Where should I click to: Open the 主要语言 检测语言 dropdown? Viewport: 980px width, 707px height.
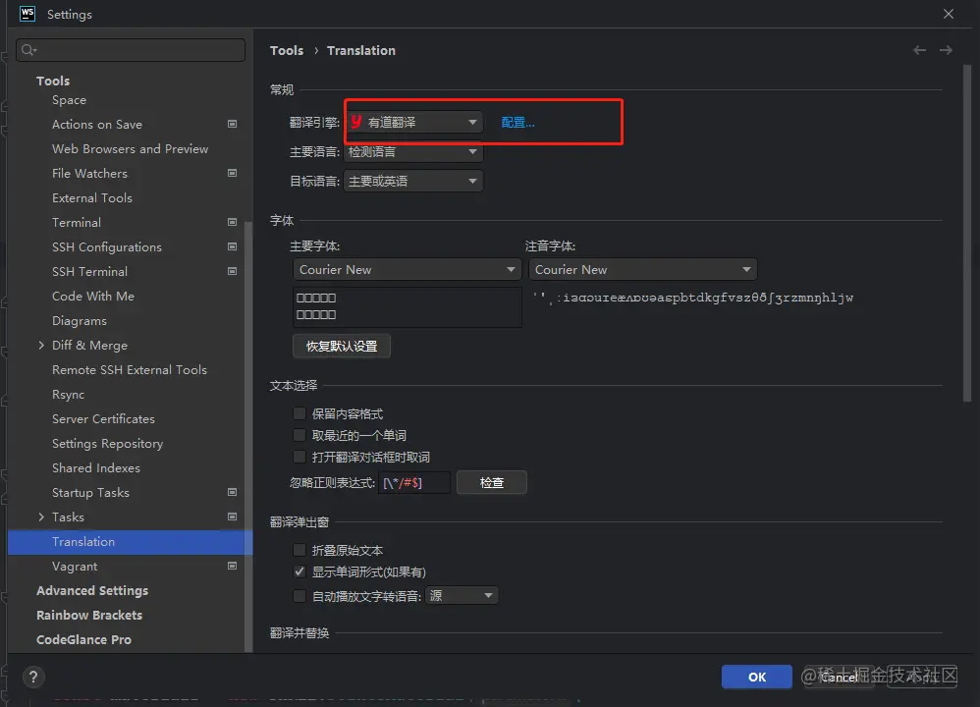413,151
